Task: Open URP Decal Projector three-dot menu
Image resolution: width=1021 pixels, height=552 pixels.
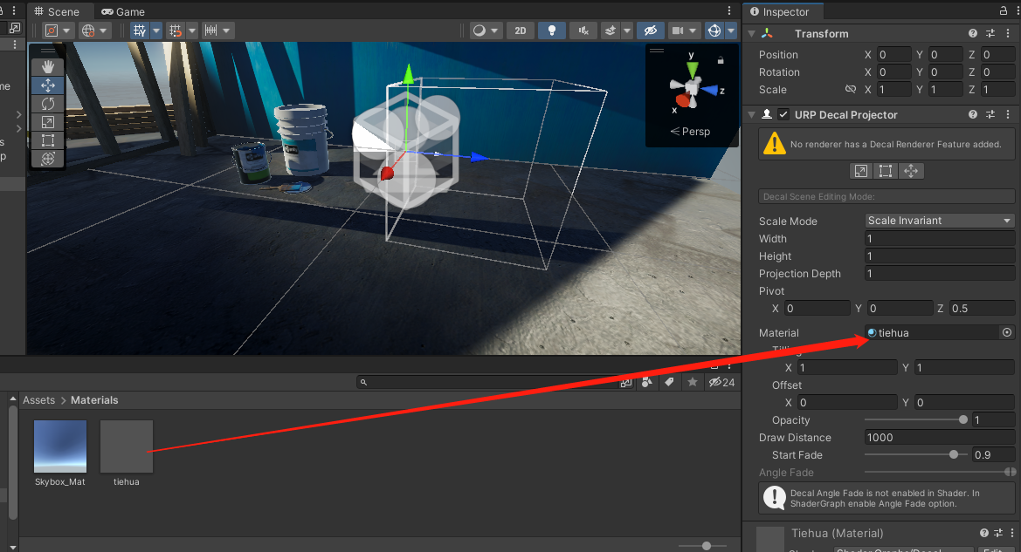Action: (x=1008, y=114)
